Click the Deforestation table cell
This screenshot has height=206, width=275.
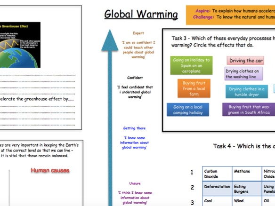[217, 189]
